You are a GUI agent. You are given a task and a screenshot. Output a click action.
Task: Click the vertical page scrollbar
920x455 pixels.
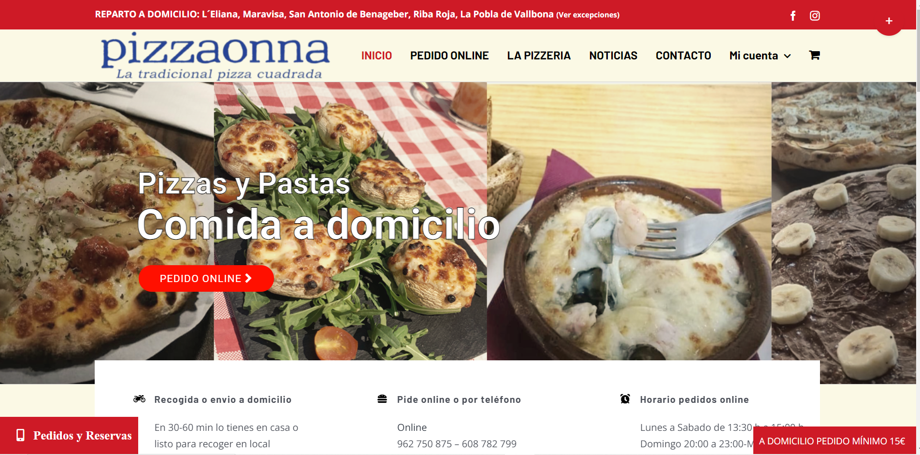tap(918, 227)
